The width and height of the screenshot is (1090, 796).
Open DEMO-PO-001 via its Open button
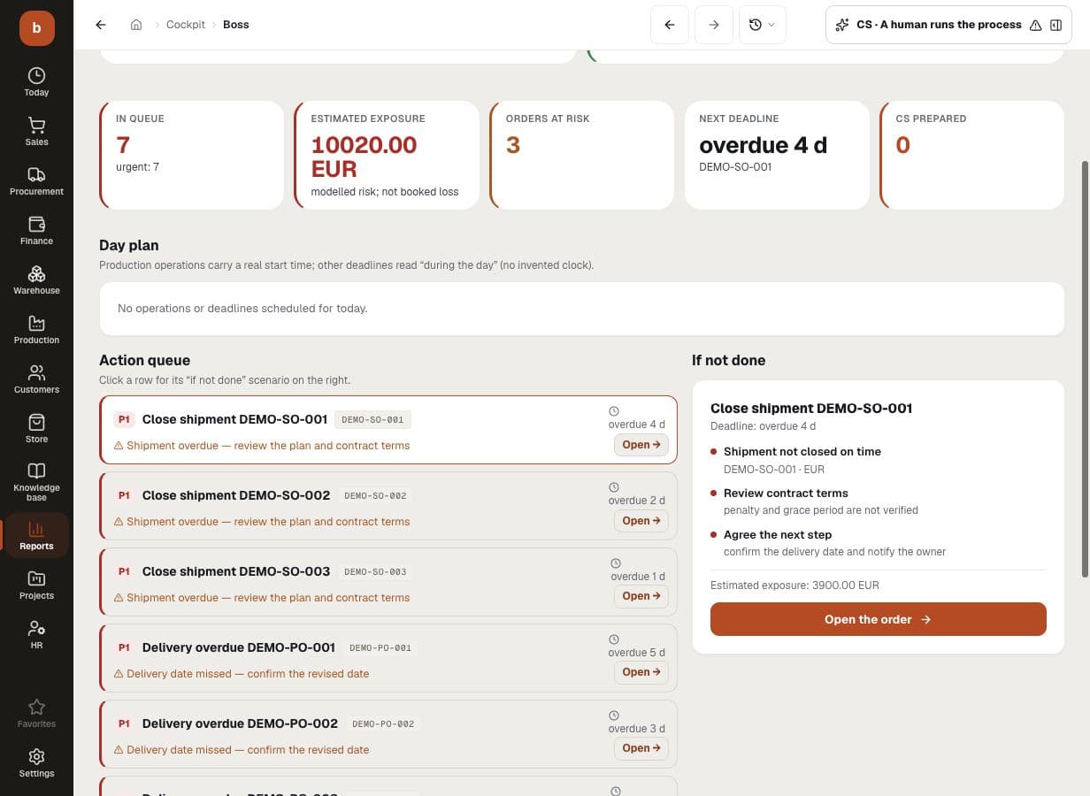click(x=641, y=672)
